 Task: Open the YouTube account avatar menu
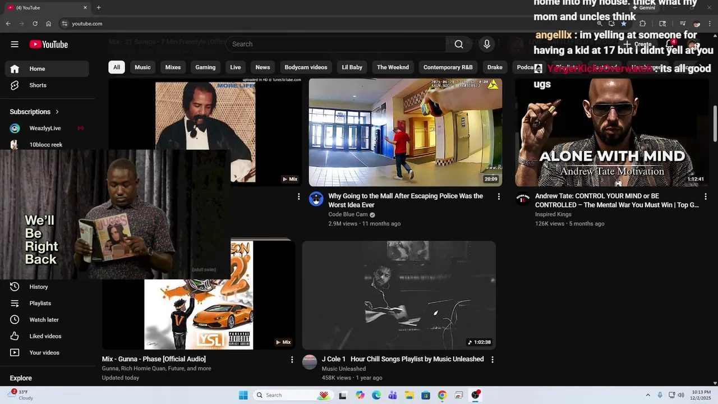[x=694, y=44]
